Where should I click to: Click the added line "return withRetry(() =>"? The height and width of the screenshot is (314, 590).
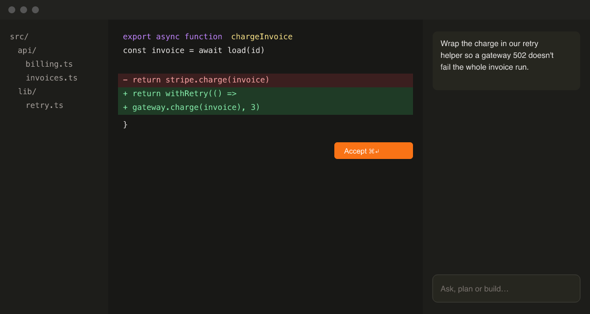click(x=265, y=94)
